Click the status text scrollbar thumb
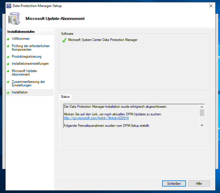Screen dimensions: 220x193 (202, 113)
